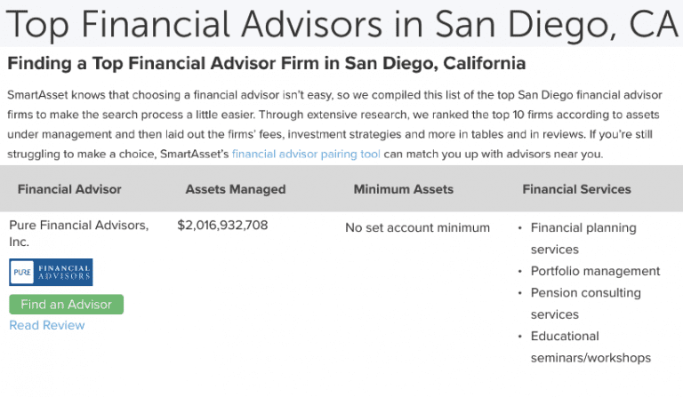Click the Pure Financial Advisors, Inc. name

(79, 233)
